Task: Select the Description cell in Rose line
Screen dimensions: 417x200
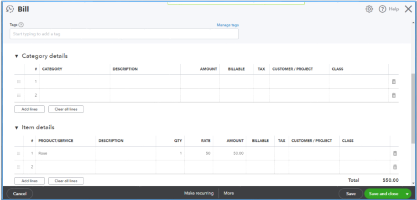Action: tap(126, 153)
